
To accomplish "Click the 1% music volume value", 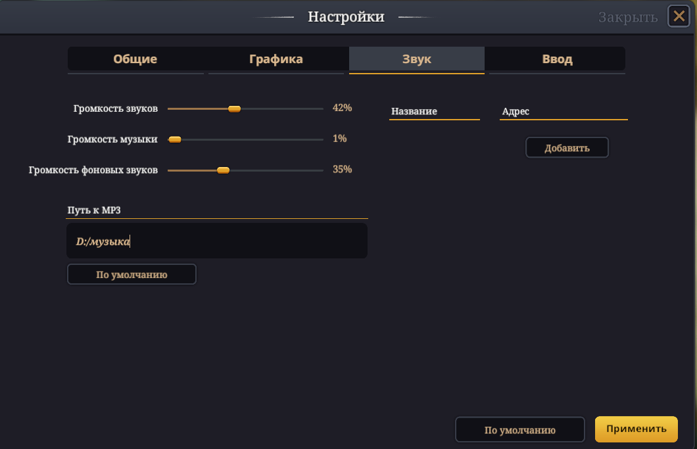I will (x=339, y=139).
